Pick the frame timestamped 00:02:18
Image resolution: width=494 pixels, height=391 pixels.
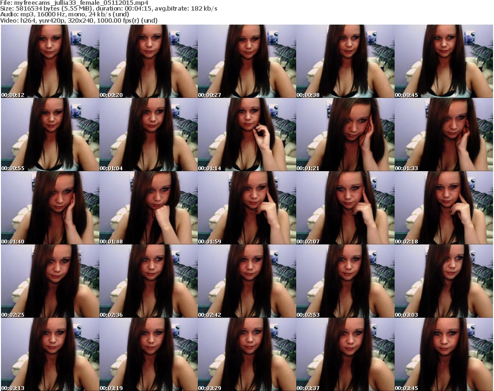[444, 208]
